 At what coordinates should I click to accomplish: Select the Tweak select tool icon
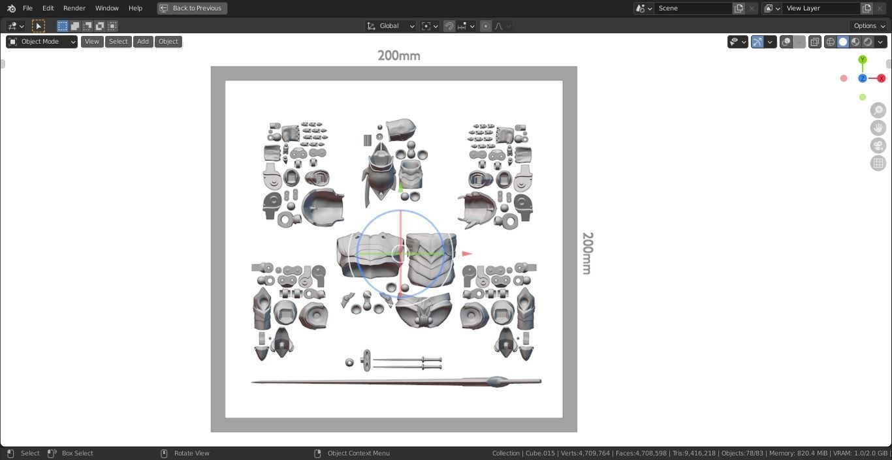[39, 26]
